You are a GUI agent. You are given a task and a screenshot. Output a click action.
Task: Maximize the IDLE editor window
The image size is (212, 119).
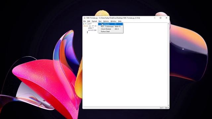click(160, 18)
